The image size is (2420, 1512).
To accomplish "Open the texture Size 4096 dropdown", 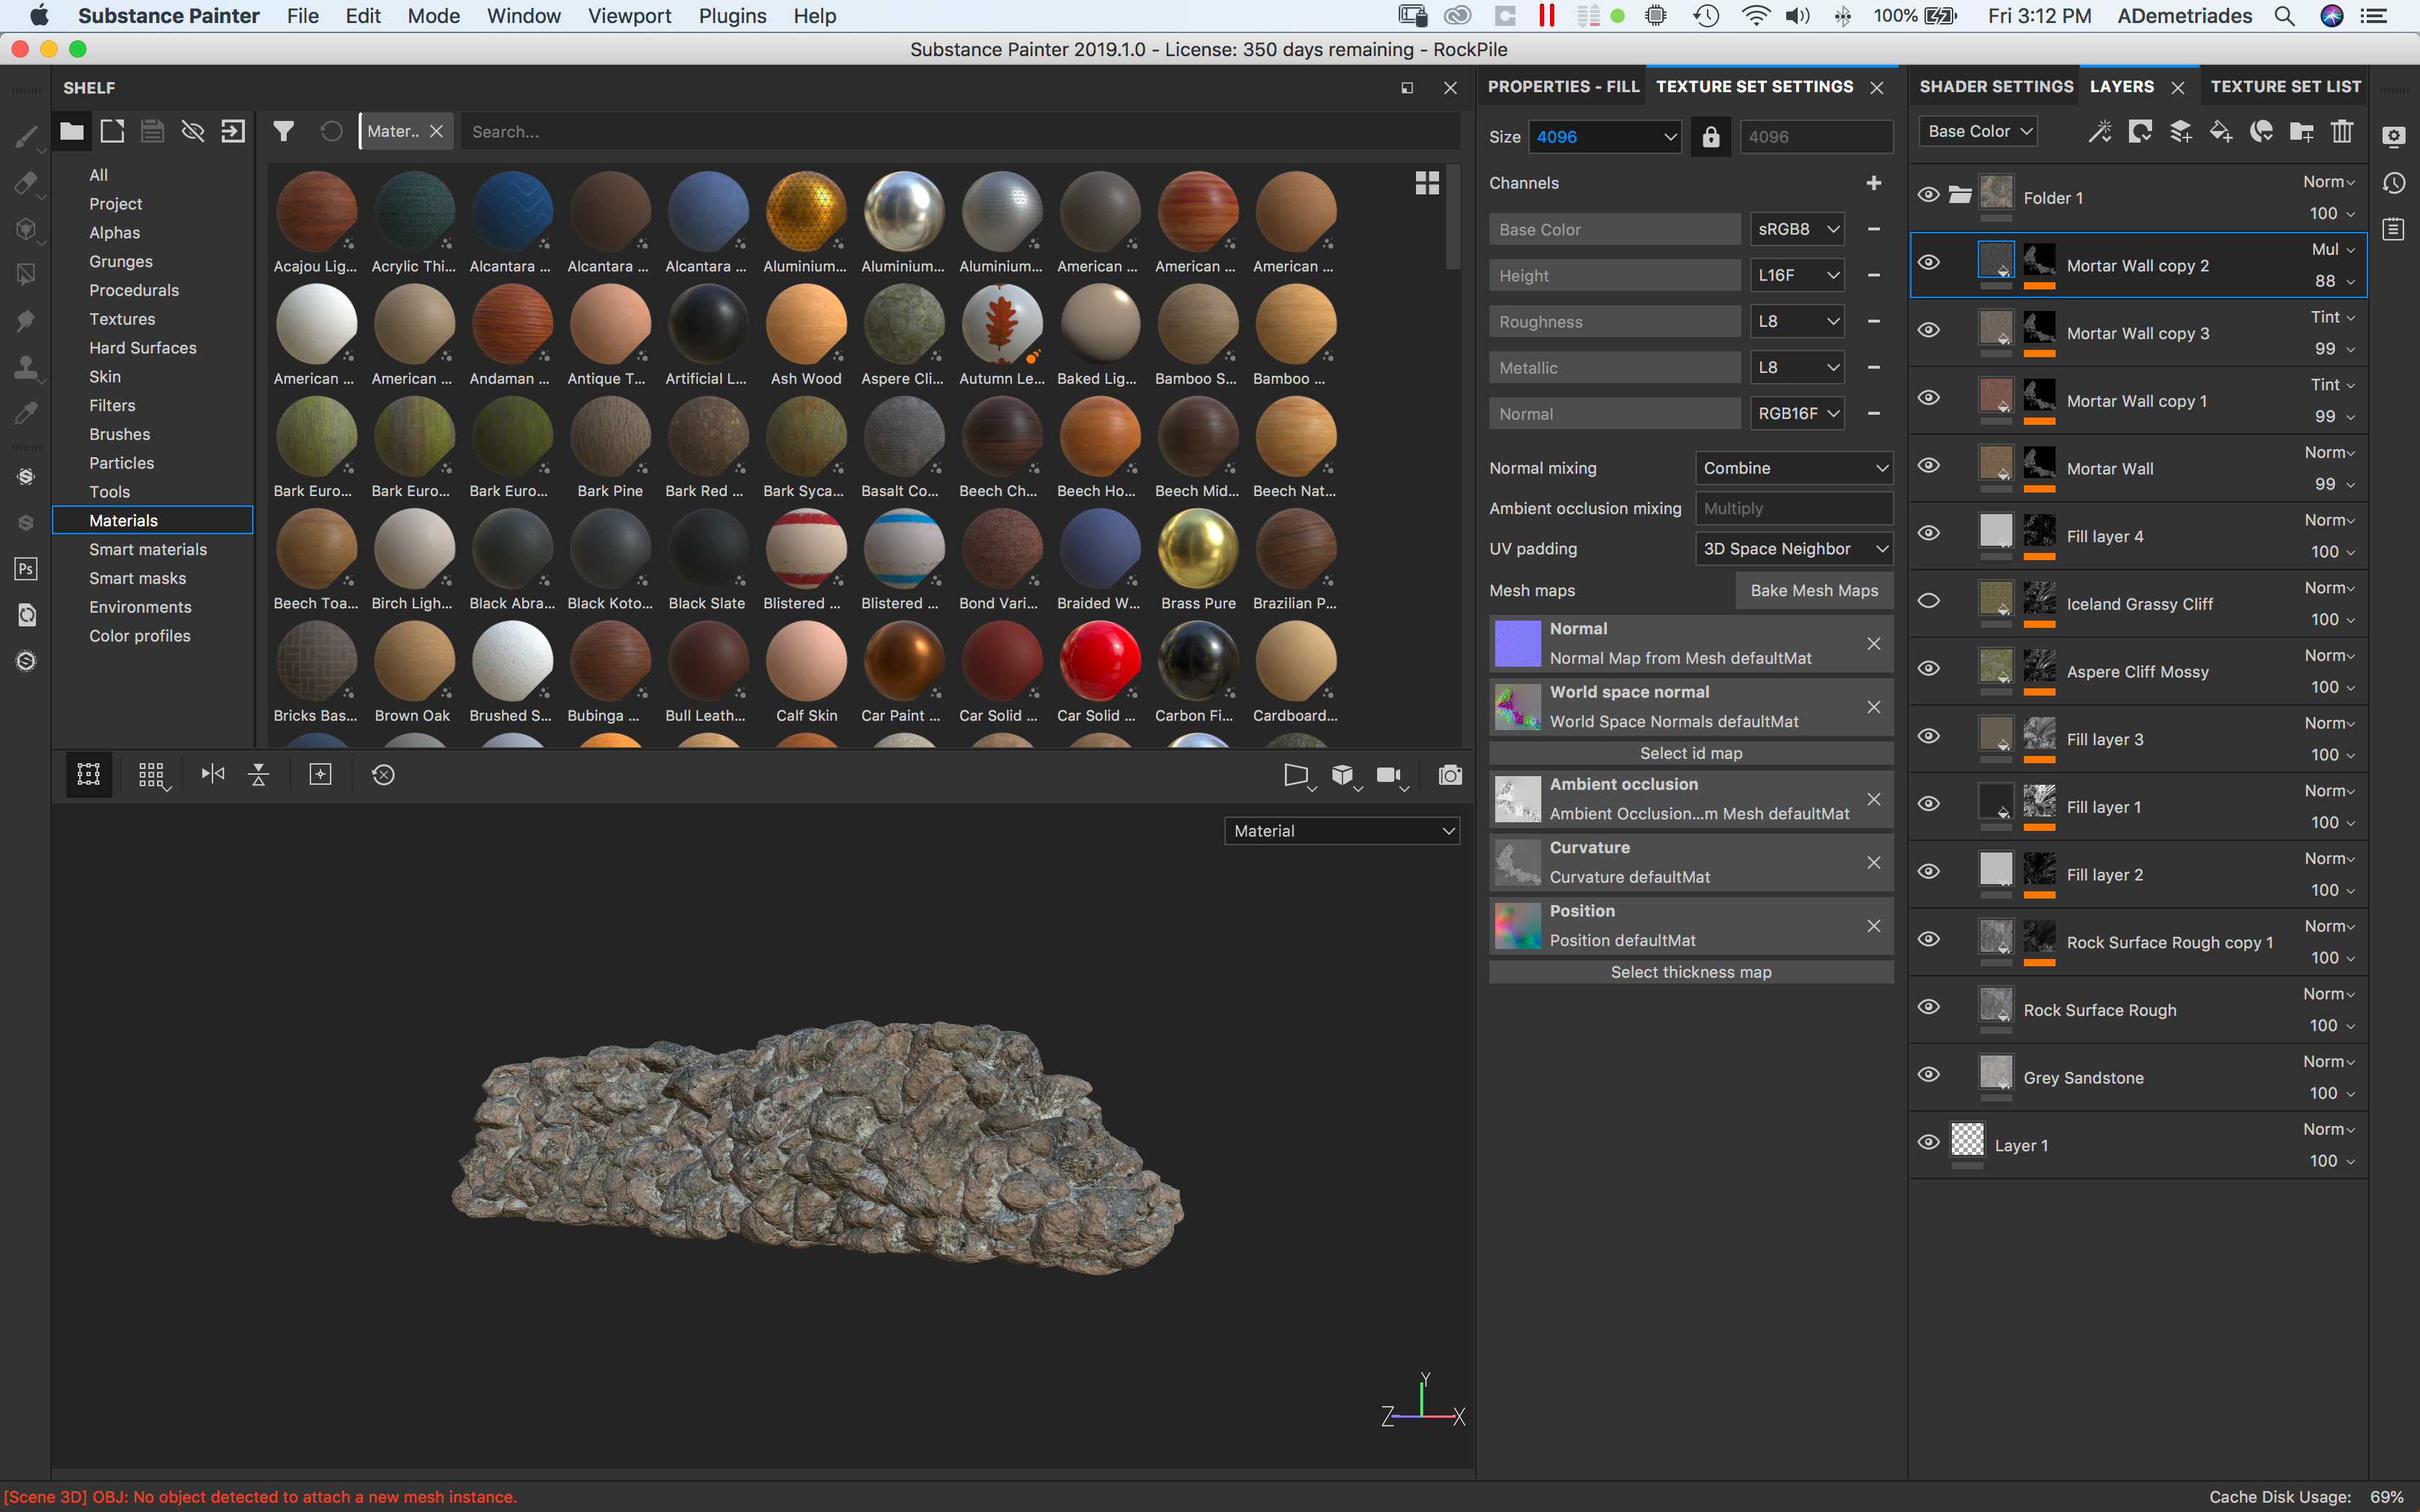I will 1605,137.
